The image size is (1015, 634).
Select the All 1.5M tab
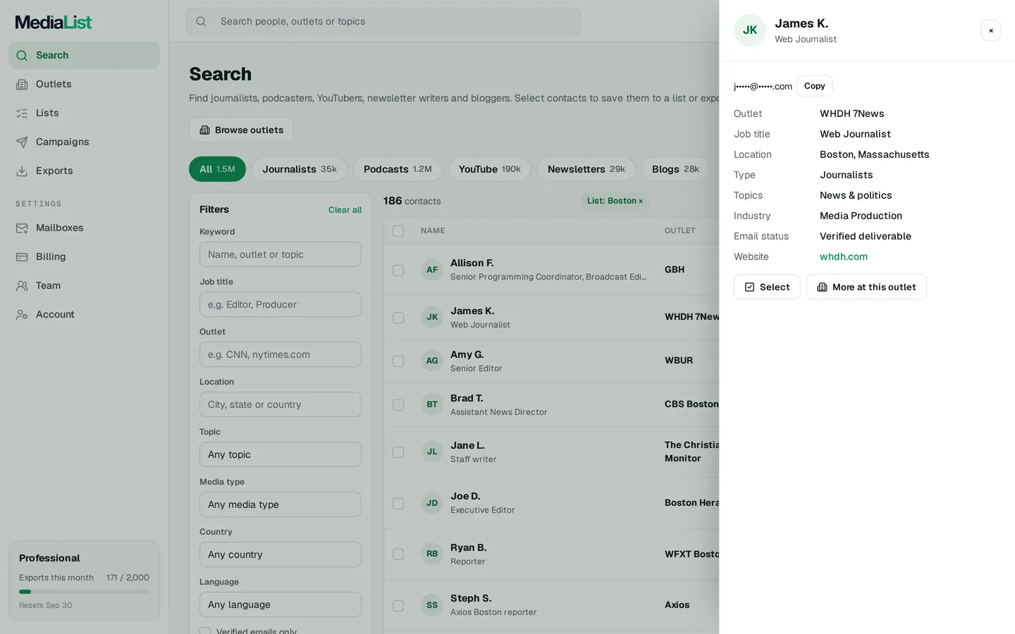coord(217,169)
